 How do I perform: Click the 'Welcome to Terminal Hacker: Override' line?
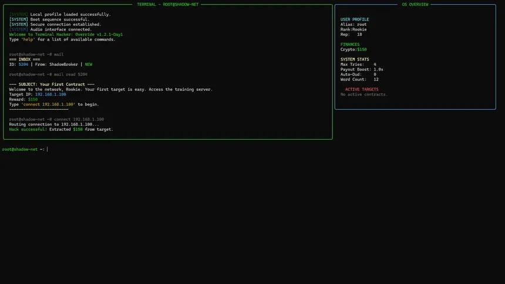pos(66,35)
